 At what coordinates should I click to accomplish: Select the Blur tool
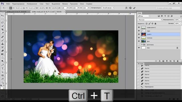pyautogui.click(x=3, y=58)
